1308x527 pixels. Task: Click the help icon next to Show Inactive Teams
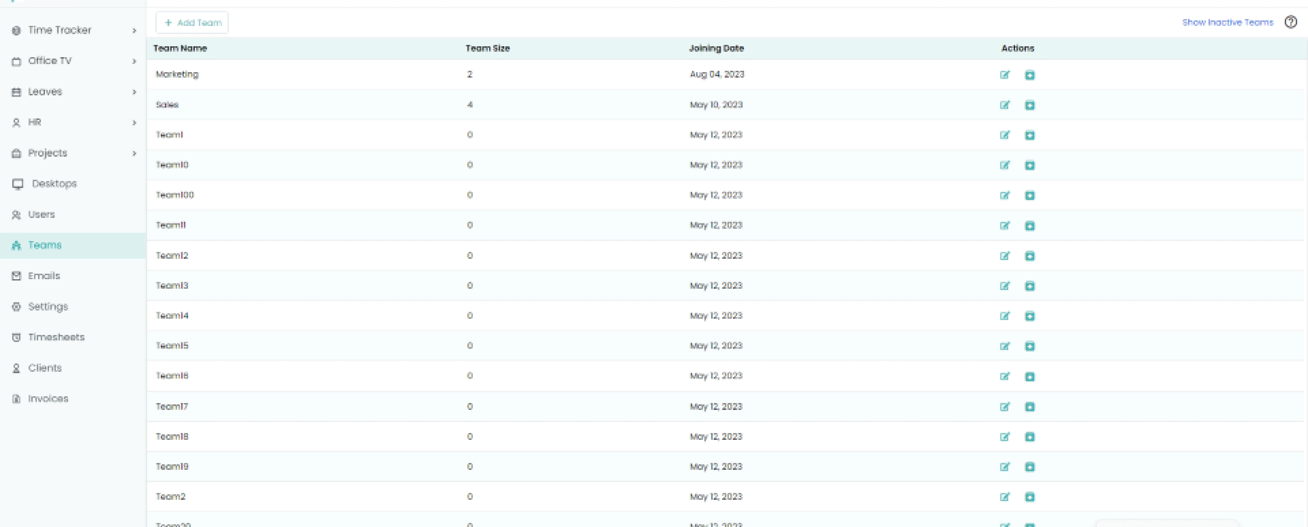[1292, 22]
